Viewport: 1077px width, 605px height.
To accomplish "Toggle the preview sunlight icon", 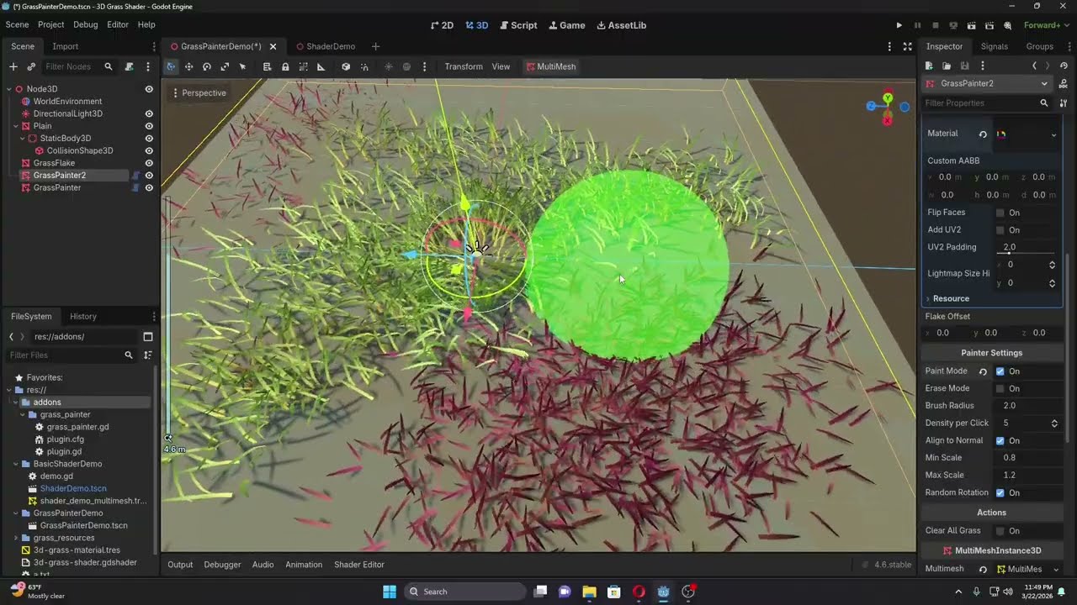I will click(x=389, y=66).
